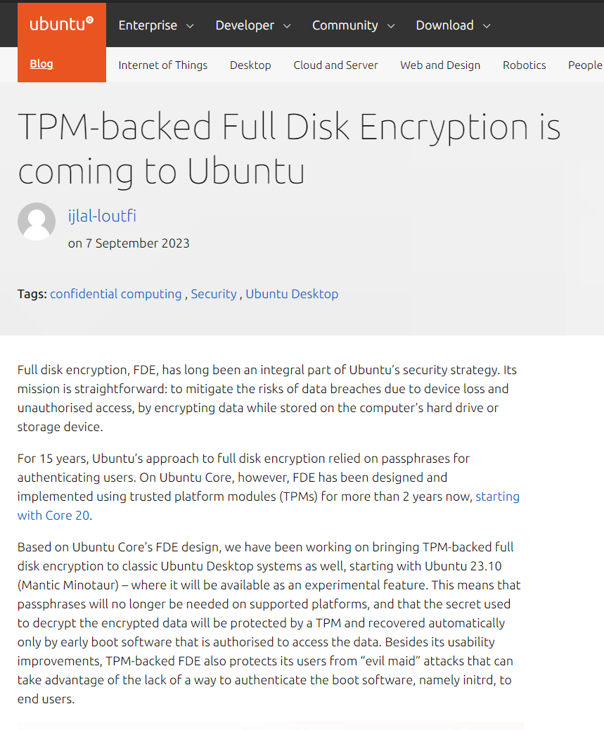Open the Security tag link
The height and width of the screenshot is (730, 604).
click(214, 294)
